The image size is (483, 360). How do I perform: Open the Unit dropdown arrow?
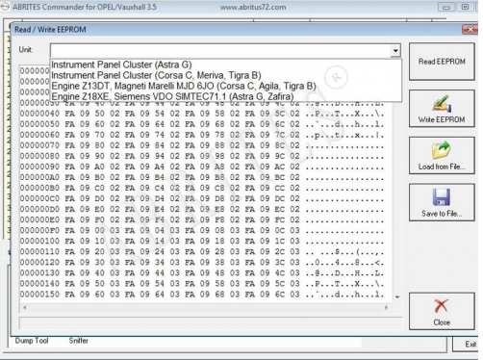coord(395,51)
